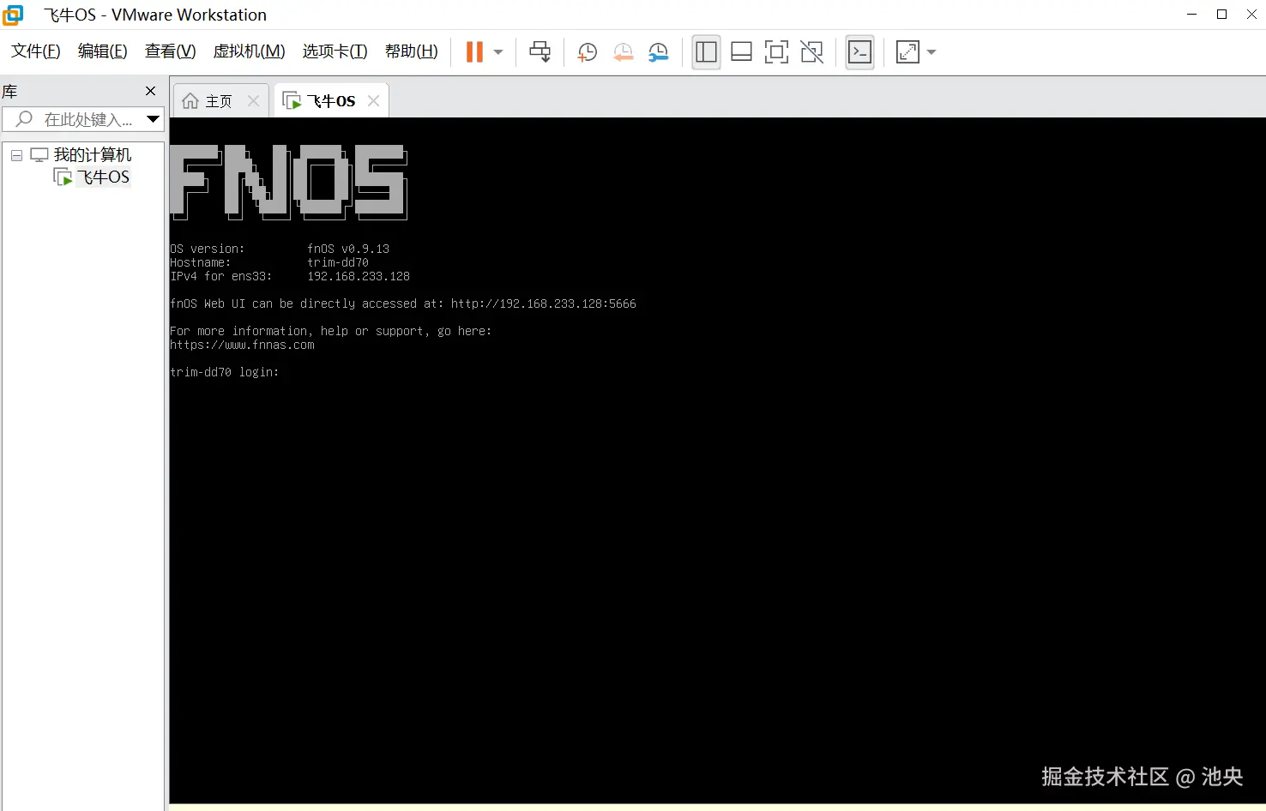Screen dimensions: 1266x811
Task: Open the snapshot manager
Action: [658, 51]
